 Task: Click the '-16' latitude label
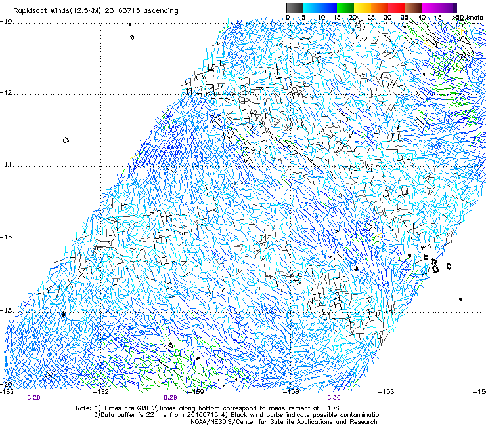(x=6, y=237)
